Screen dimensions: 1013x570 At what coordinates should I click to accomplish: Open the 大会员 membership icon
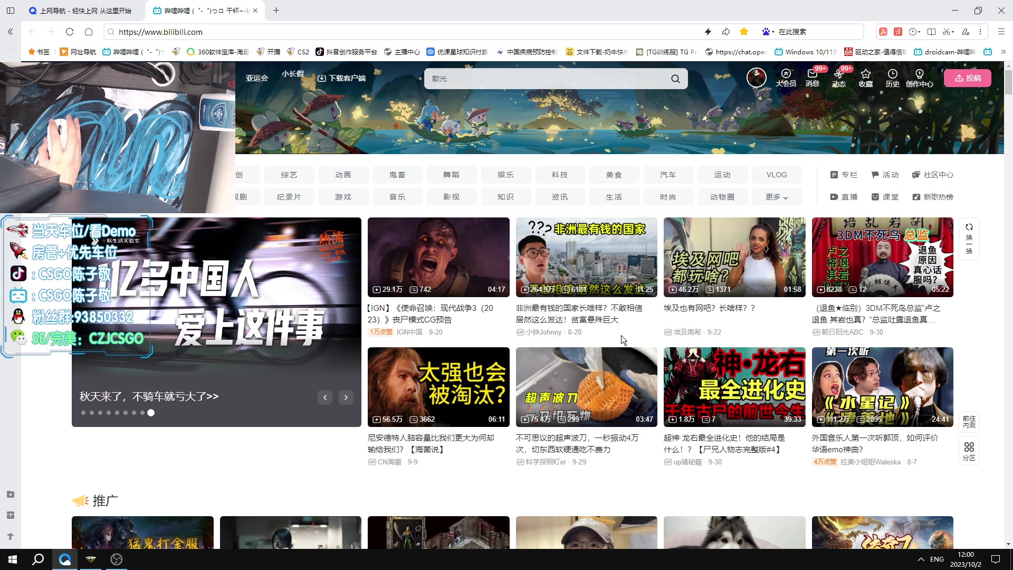point(786,74)
